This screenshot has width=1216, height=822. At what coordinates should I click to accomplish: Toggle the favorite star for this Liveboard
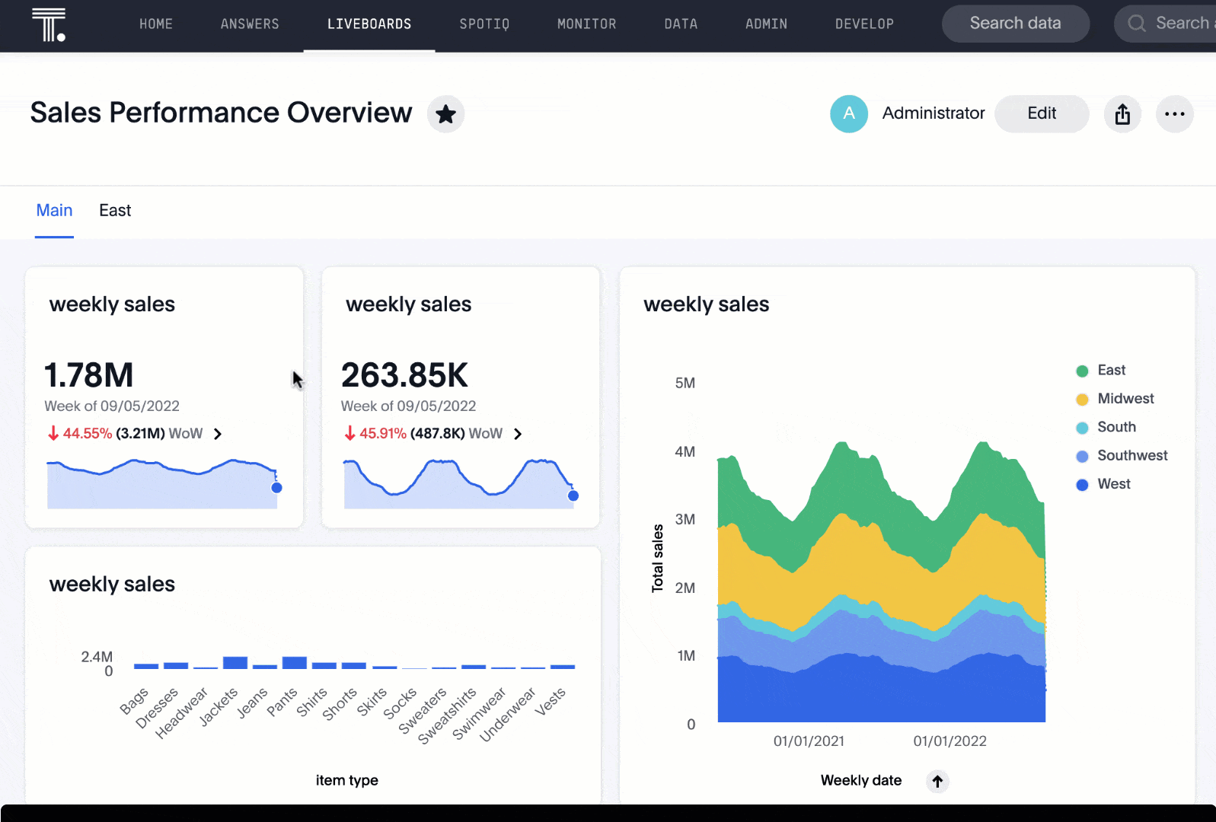445,114
